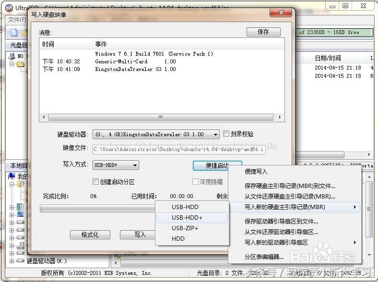
Task: Select 从文件还原驱动器引导扇区 menu item
Action: (x=295, y=232)
